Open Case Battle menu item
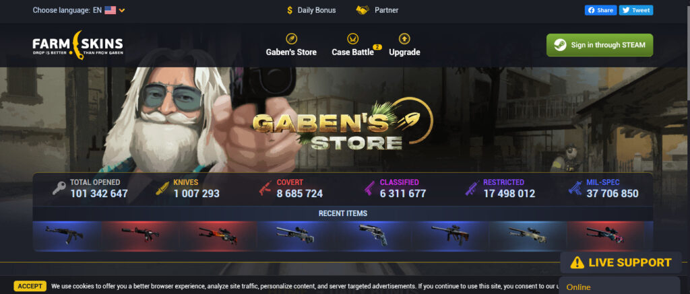Image resolution: width=690 pixels, height=294 pixels. (x=353, y=45)
